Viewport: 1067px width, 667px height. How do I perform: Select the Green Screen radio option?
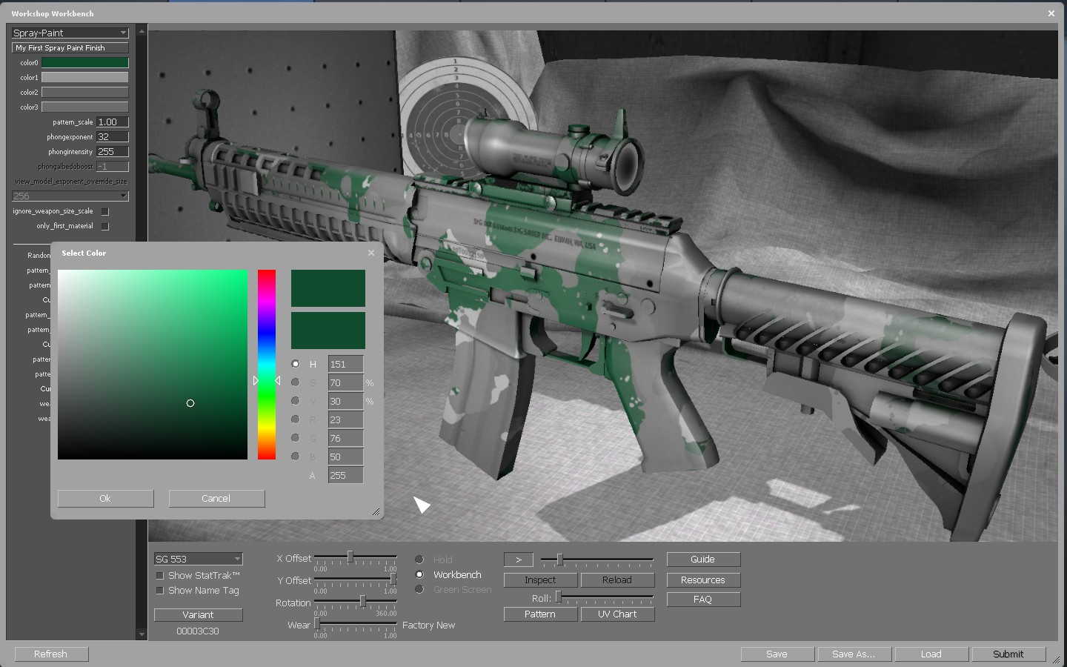click(x=419, y=589)
